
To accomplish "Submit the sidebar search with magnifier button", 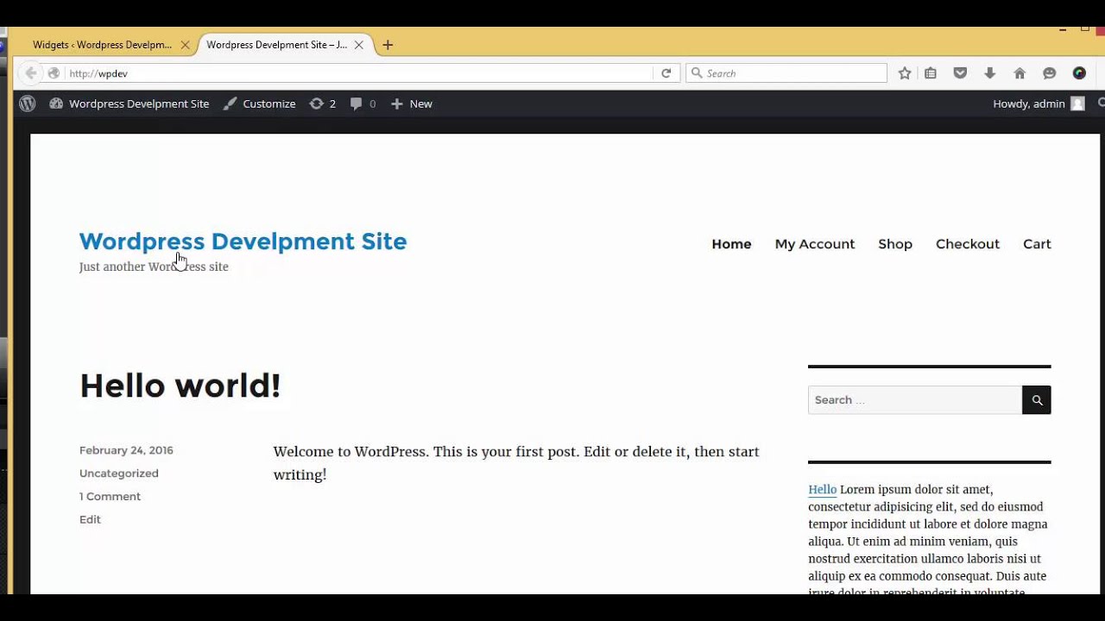I will [x=1037, y=400].
